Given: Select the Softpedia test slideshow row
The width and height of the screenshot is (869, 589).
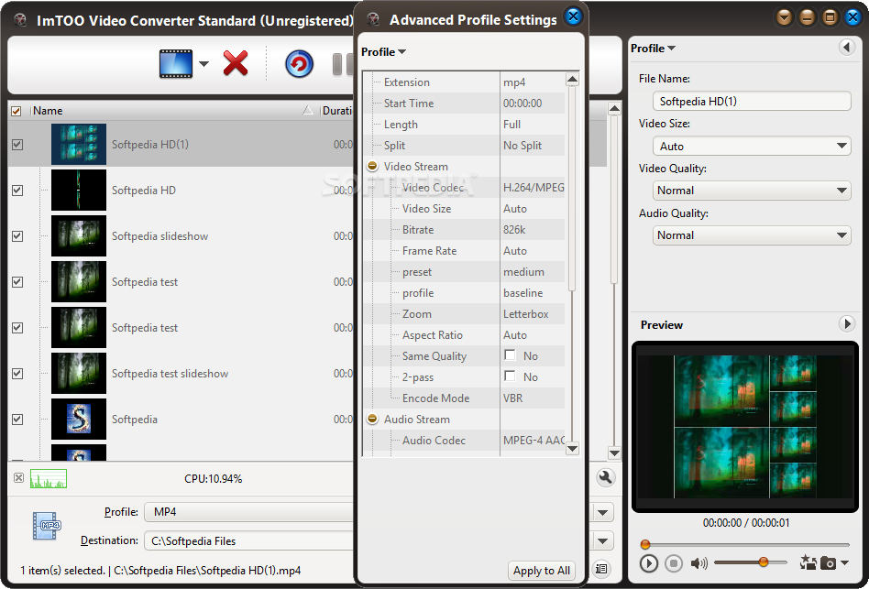Looking at the screenshot, I should (181, 374).
